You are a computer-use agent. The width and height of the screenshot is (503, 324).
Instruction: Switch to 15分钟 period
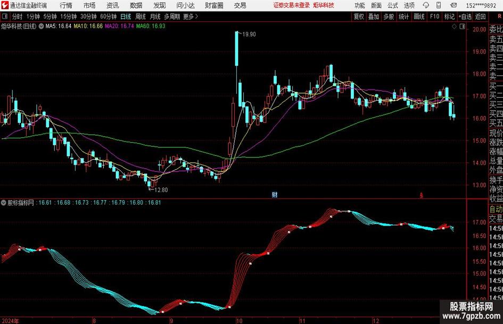(69, 16)
